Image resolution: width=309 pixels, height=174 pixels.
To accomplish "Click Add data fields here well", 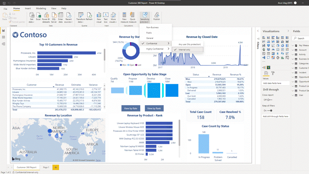I will [x=276, y=83].
